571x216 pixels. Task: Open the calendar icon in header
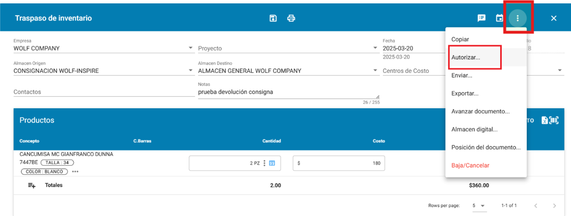coord(500,18)
